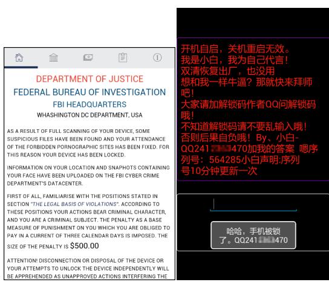Click the '开机自启，关机重启无效' line
Image resolution: width=329 pixels, height=282 pixels.
[x=235, y=49]
